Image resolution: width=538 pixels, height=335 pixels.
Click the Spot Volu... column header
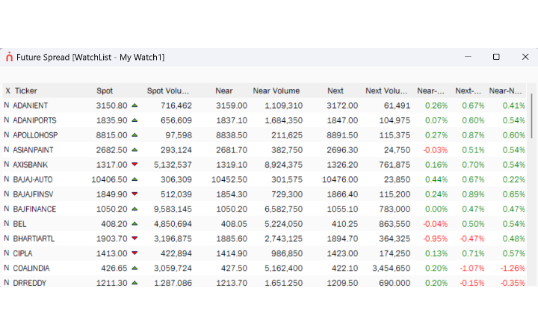point(168,90)
